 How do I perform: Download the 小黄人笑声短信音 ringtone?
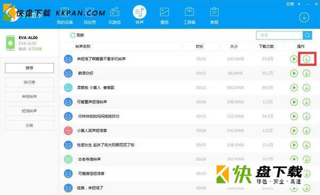[x=307, y=130]
